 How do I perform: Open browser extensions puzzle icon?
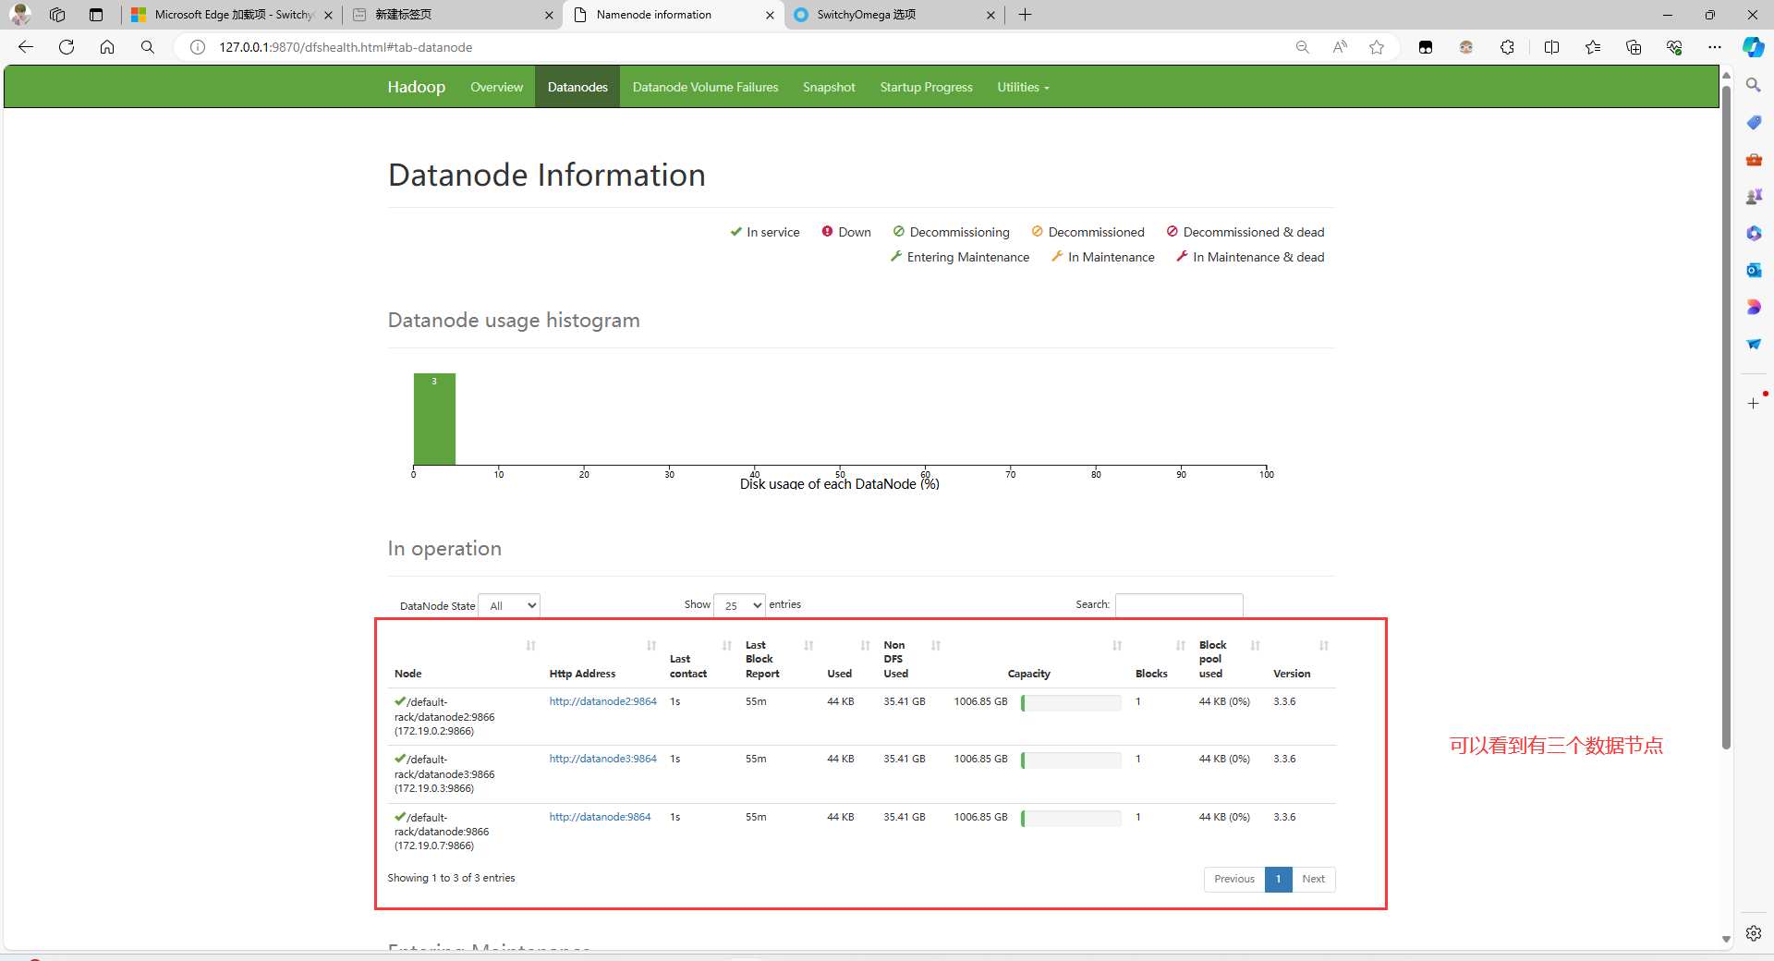tap(1507, 47)
